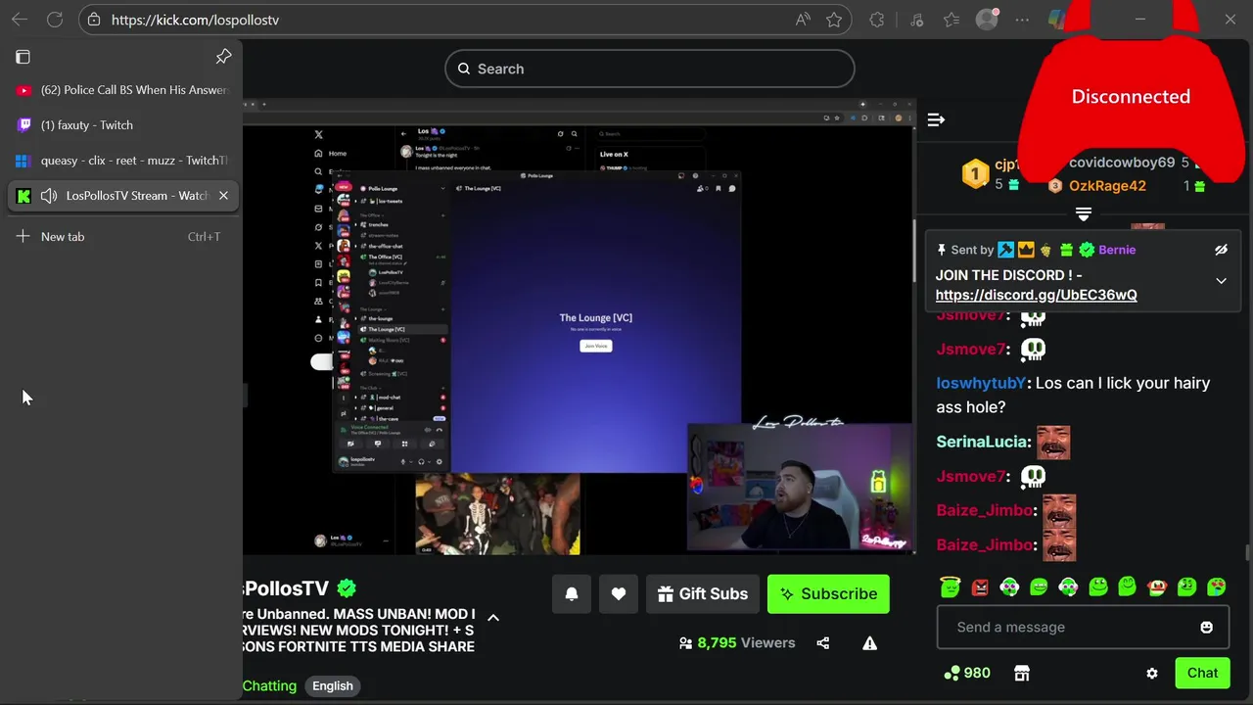
Task: Expand the gifters leaderboard toggle
Action: pos(1083,213)
